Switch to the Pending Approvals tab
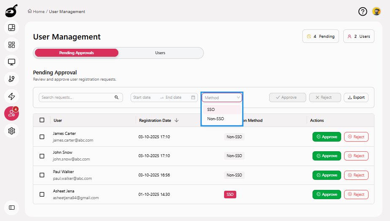Screen dimensions: 390x221 (77, 53)
